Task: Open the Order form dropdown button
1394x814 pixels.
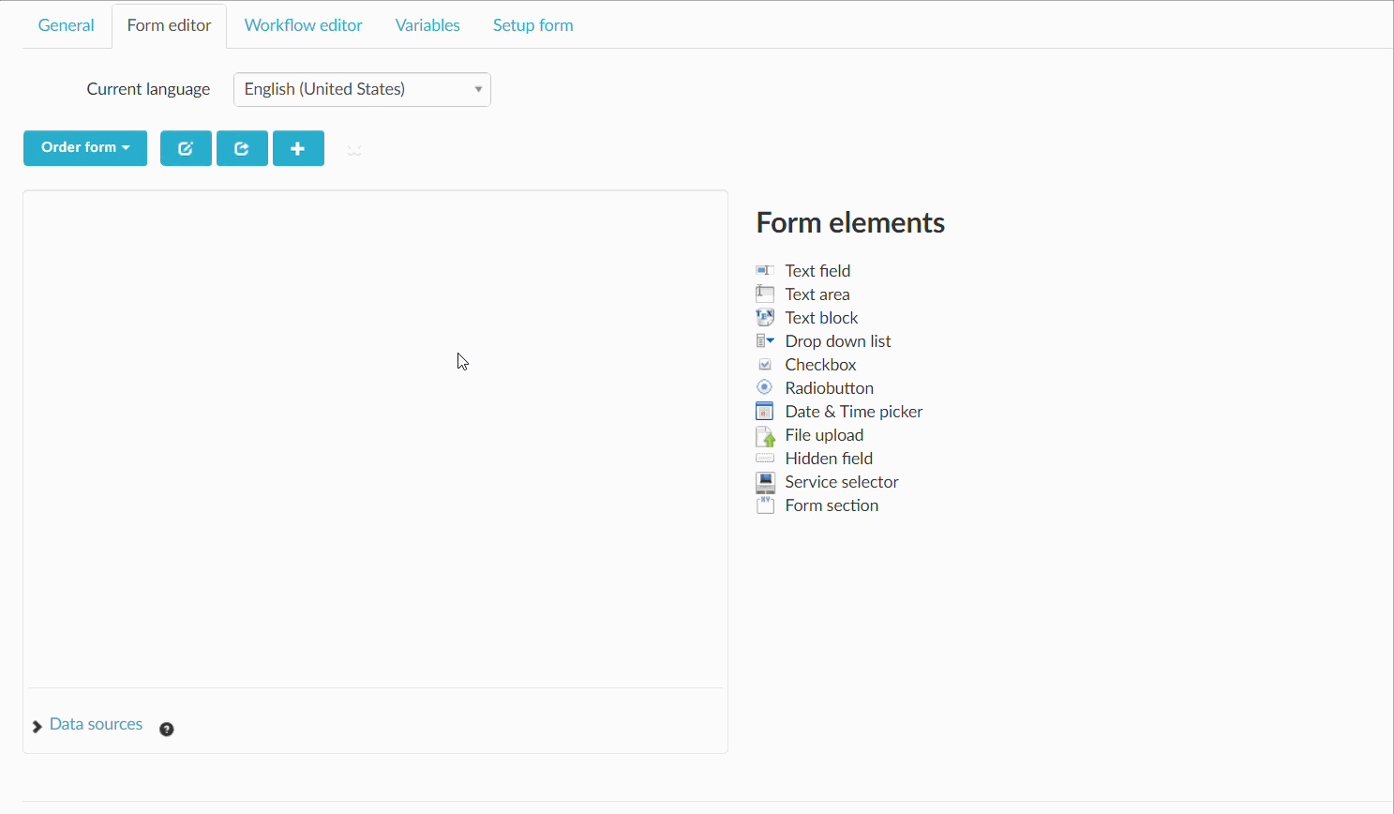Action: [85, 148]
